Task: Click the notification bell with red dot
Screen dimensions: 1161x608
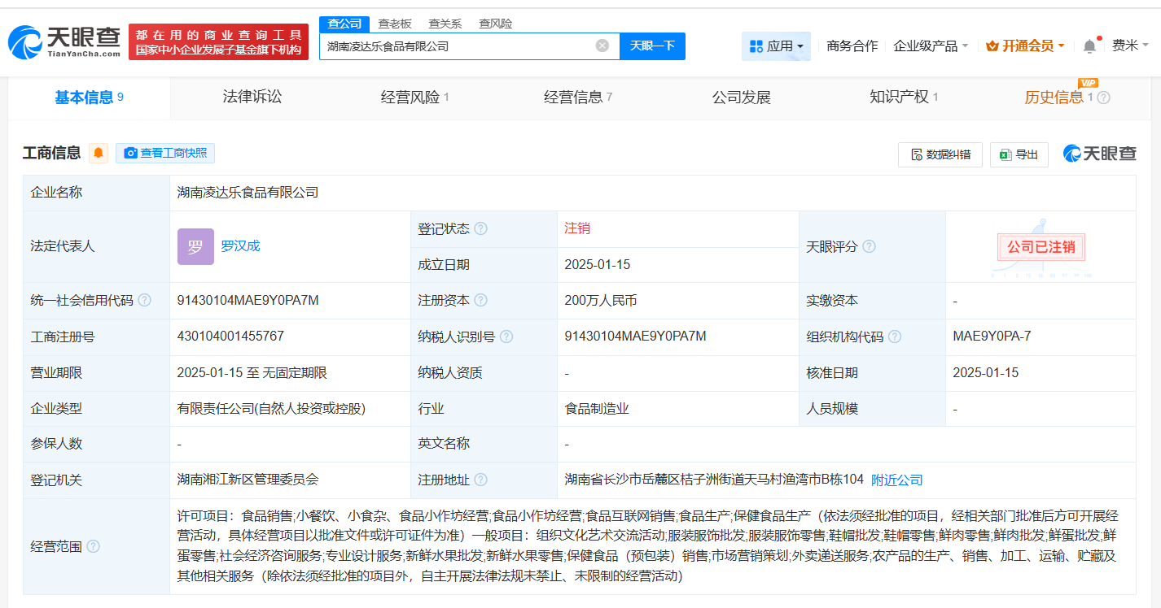Action: point(1089,46)
